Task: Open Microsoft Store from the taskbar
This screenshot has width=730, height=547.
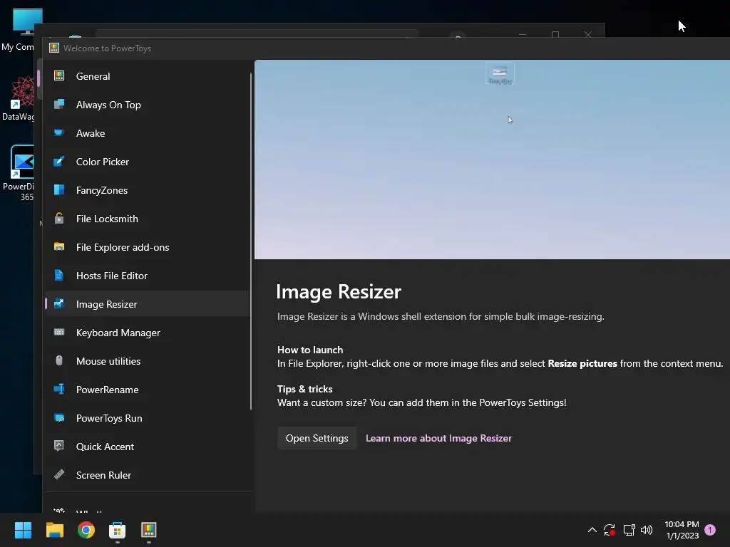Action: click(118, 530)
